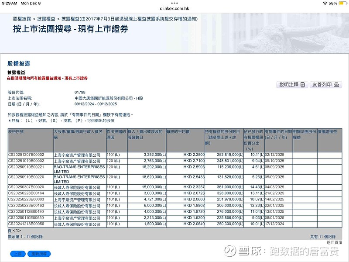The image size is (349, 262).
Task: Click date range 09/12/2024 - 09/12/2025
Action: [96, 104]
